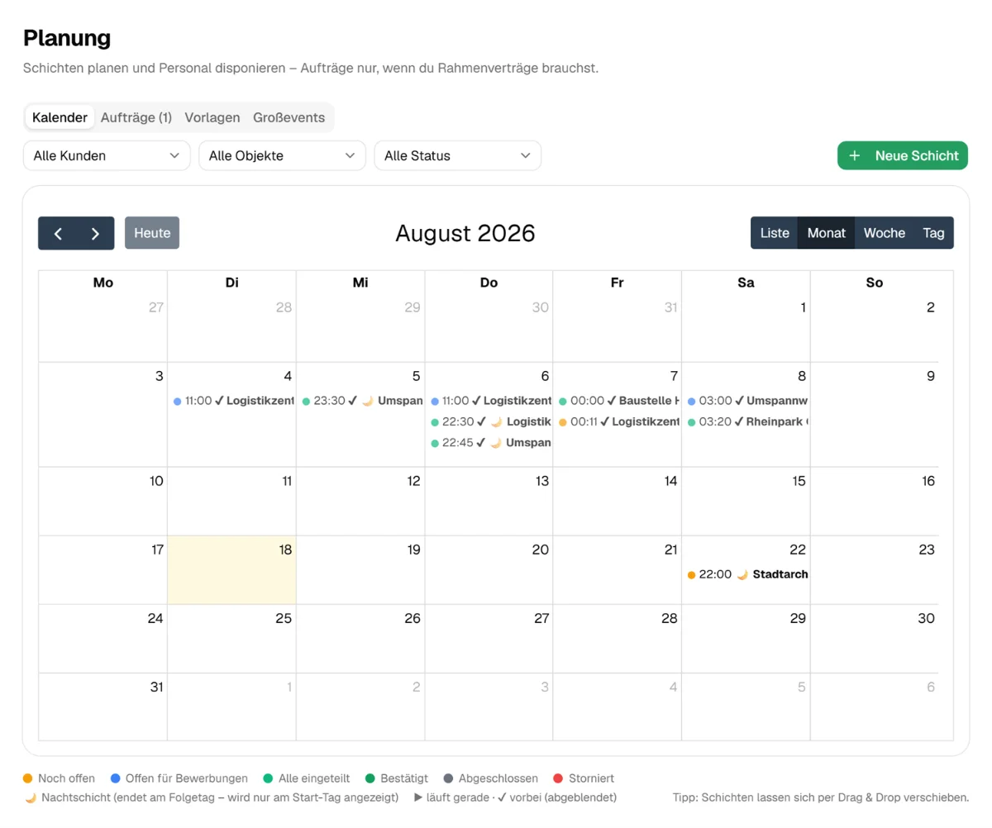Click the Bestätigt legend label
This screenshot has width=992, height=828.
(x=404, y=778)
